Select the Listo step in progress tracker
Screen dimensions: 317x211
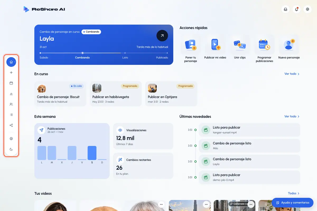click(x=125, y=57)
